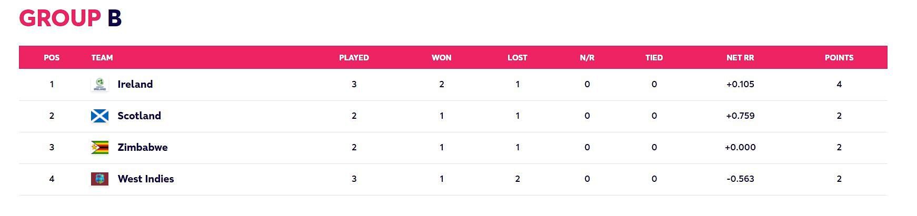Click the POINTS column header
917x216 pixels.
(839, 58)
